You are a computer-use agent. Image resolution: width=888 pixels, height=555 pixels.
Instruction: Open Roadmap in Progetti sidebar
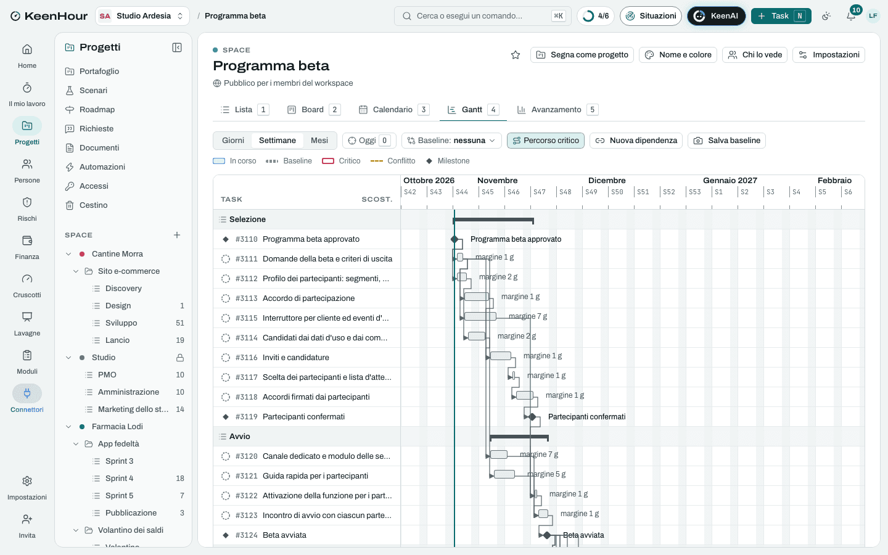click(x=123, y=110)
